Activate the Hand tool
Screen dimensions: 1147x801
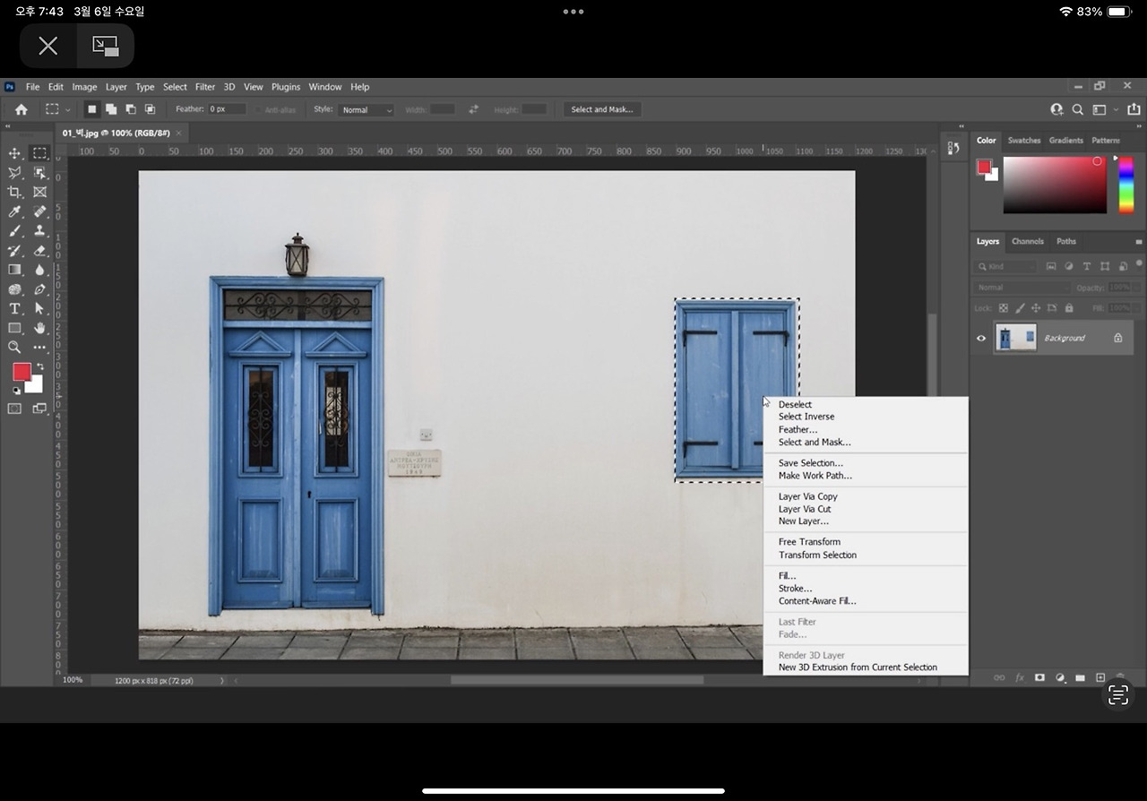(x=39, y=328)
